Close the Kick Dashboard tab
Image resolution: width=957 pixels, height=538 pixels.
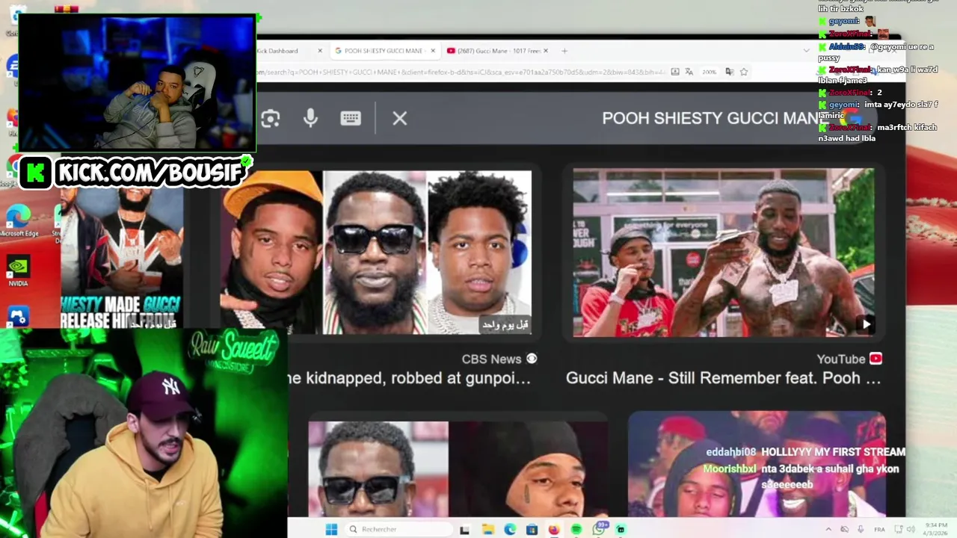click(x=320, y=51)
